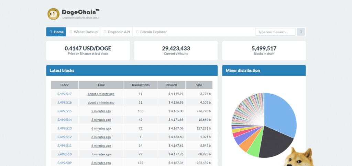Screen dimensions: 352x166
Task: Open the Wallet Backup tab
Action: tap(83, 32)
